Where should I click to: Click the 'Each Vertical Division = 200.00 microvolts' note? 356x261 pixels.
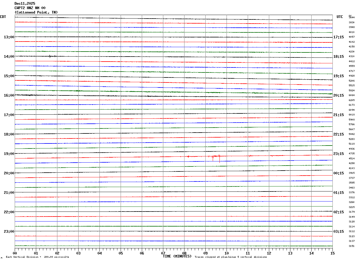[38, 257]
